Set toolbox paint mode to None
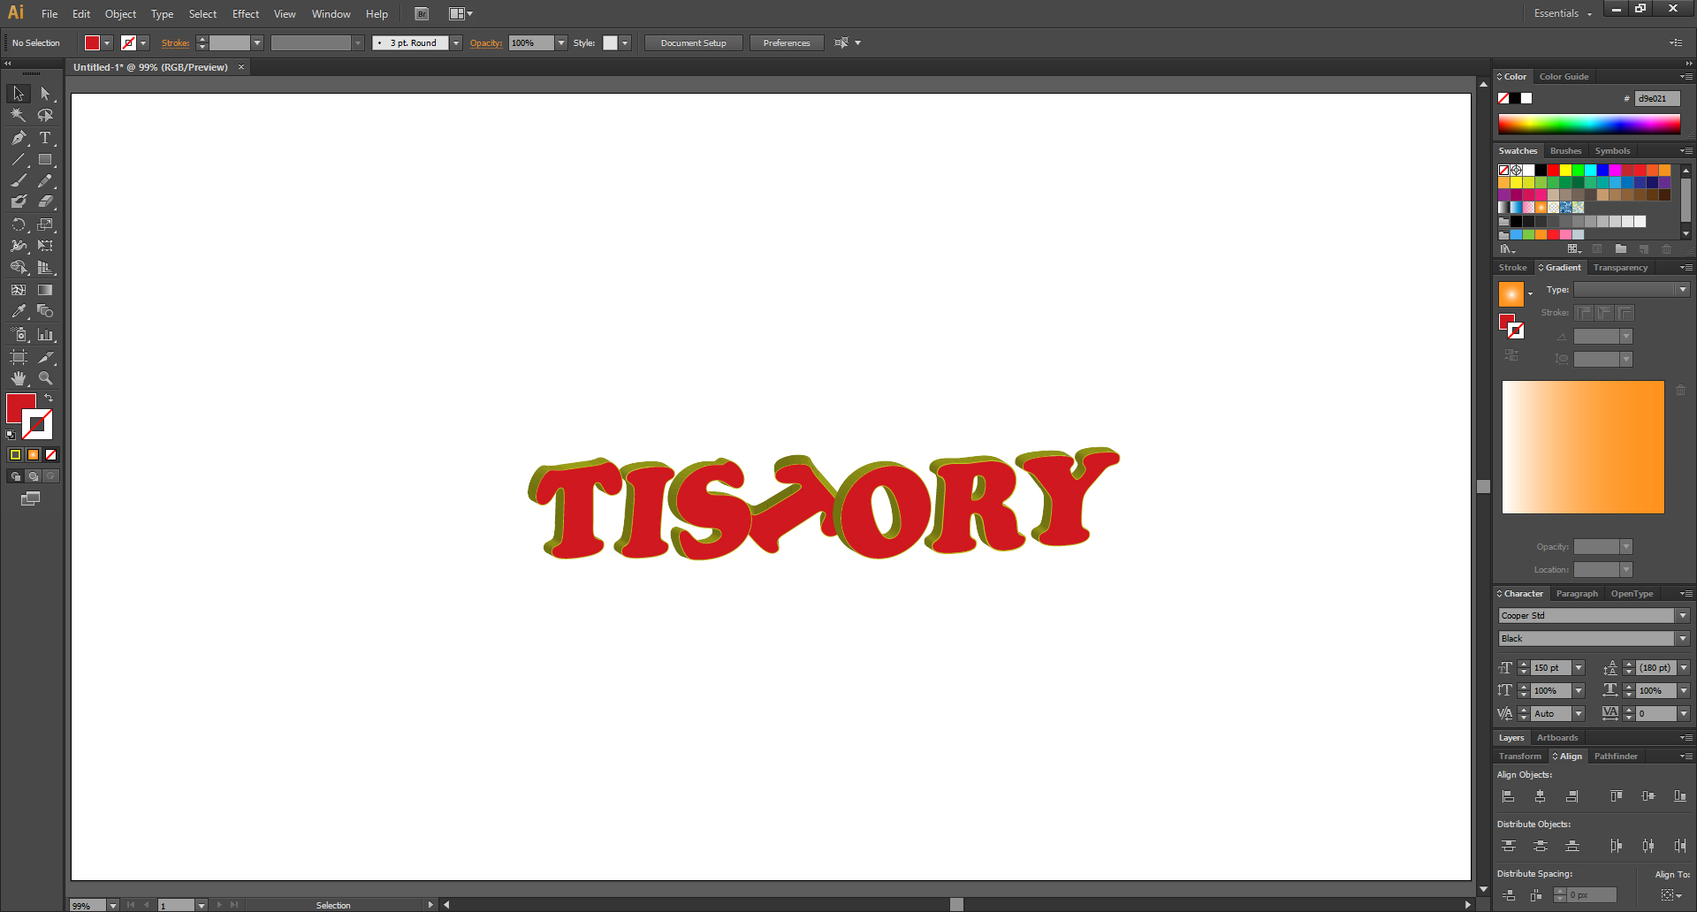Screen dimensions: 1697x912 point(51,455)
